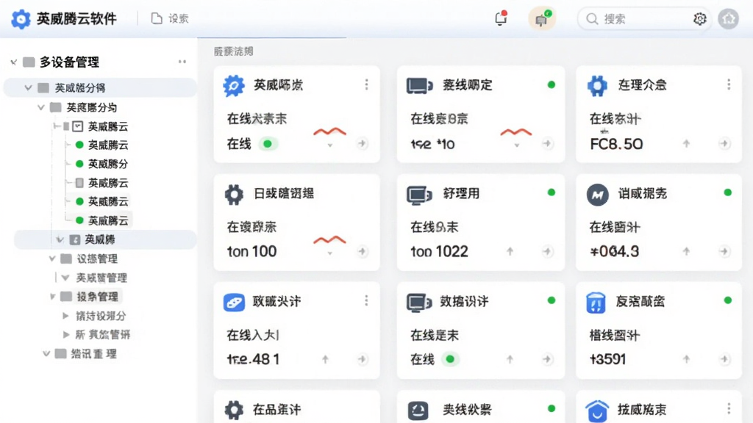
Task: Collapse the 多设备管理 section chevron
Action: tap(14, 62)
